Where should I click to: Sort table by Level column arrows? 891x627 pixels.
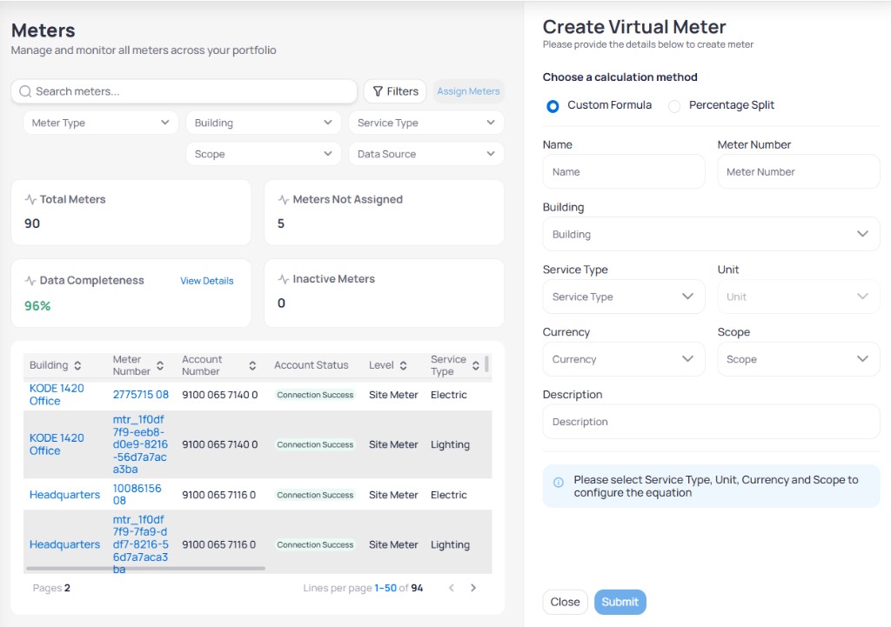[x=403, y=365]
